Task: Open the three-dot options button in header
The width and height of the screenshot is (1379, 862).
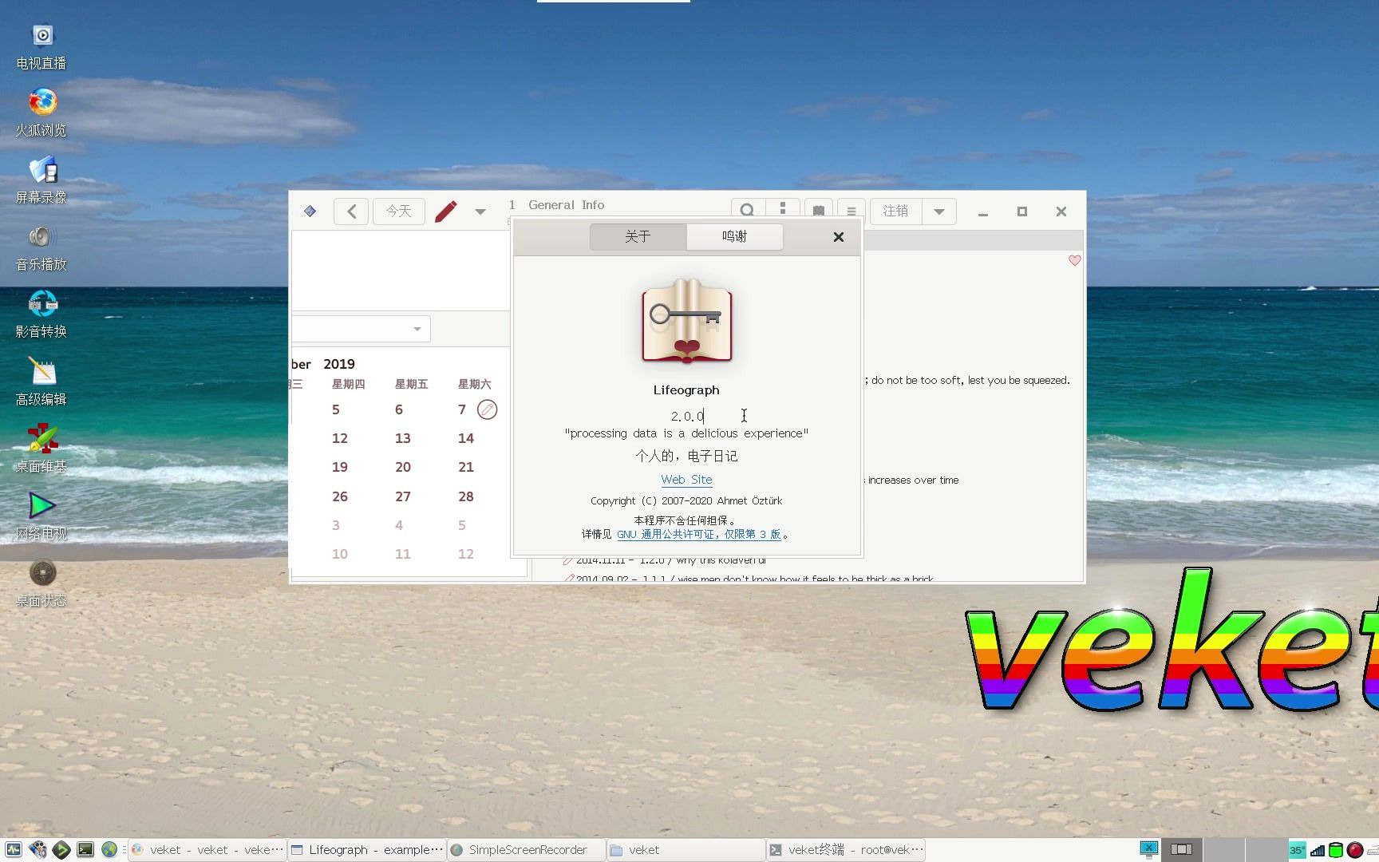Action: coord(783,209)
